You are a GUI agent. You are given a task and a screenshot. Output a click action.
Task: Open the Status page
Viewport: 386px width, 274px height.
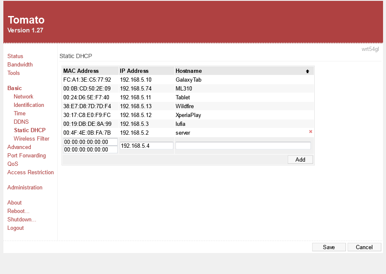tap(15, 56)
